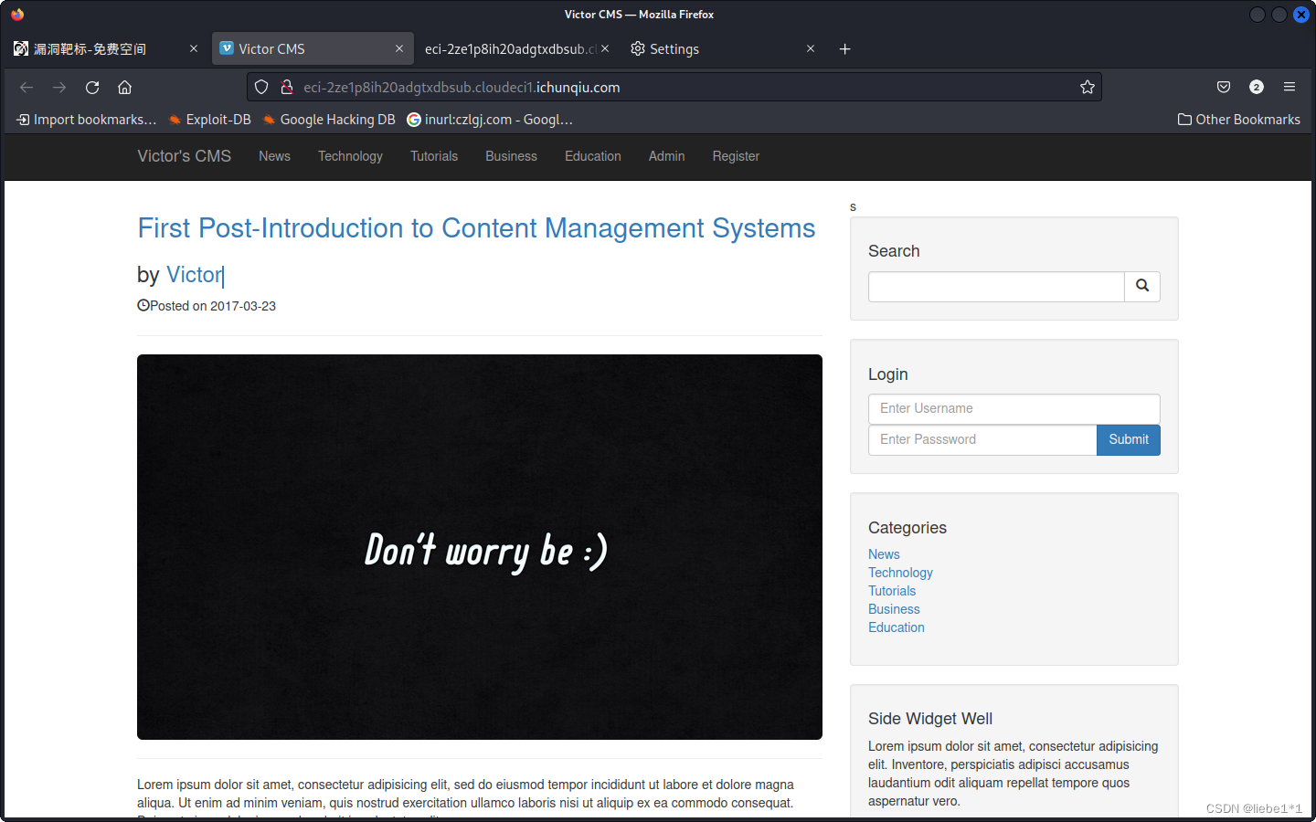The image size is (1316, 822).
Task: Reload the current page
Action: pyautogui.click(x=92, y=88)
